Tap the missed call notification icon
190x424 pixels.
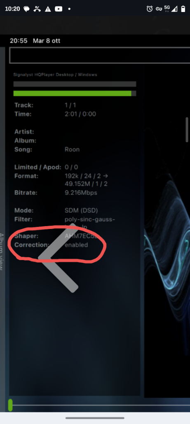(x=37, y=9)
